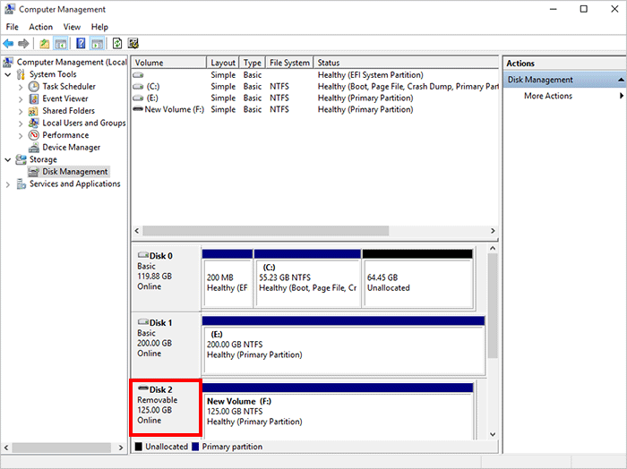
Task: Open the Help menu
Action: [x=99, y=27]
